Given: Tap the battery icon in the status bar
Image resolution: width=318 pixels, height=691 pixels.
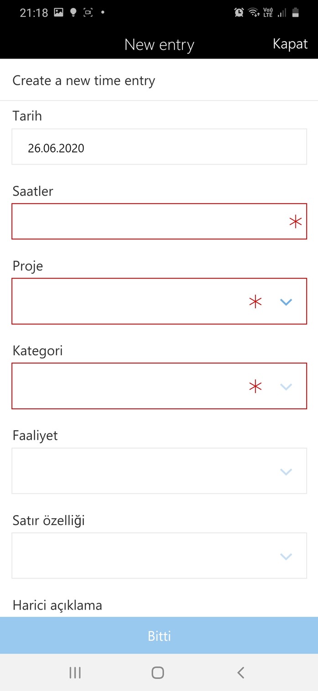Looking at the screenshot, I should (x=295, y=13).
